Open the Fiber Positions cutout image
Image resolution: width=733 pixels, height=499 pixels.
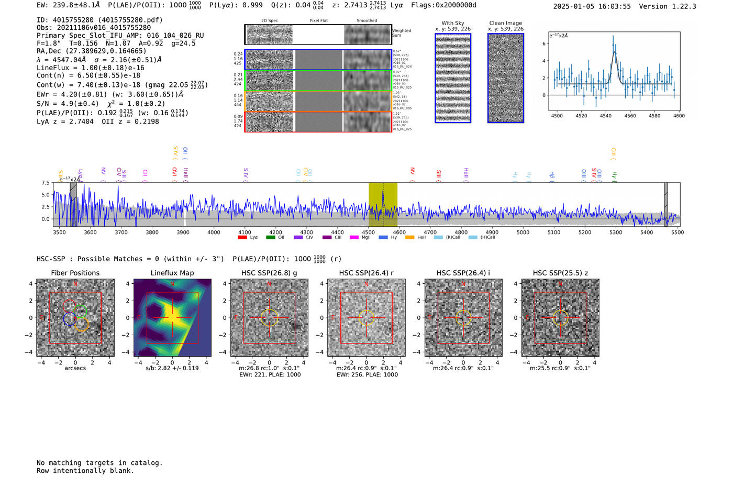tap(75, 318)
